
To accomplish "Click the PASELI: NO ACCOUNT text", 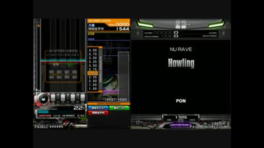I will [210, 127].
